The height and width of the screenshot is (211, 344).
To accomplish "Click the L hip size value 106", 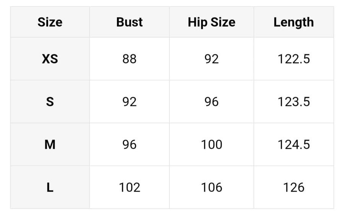I will click(211, 187).
